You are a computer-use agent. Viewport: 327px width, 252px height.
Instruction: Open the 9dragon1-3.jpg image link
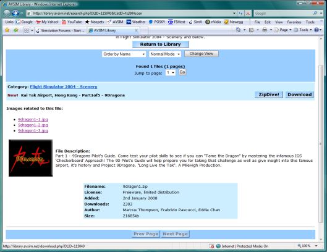(x=33, y=130)
